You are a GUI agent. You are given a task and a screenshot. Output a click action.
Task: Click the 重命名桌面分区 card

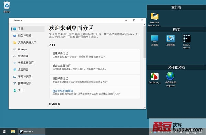pos(95,68)
